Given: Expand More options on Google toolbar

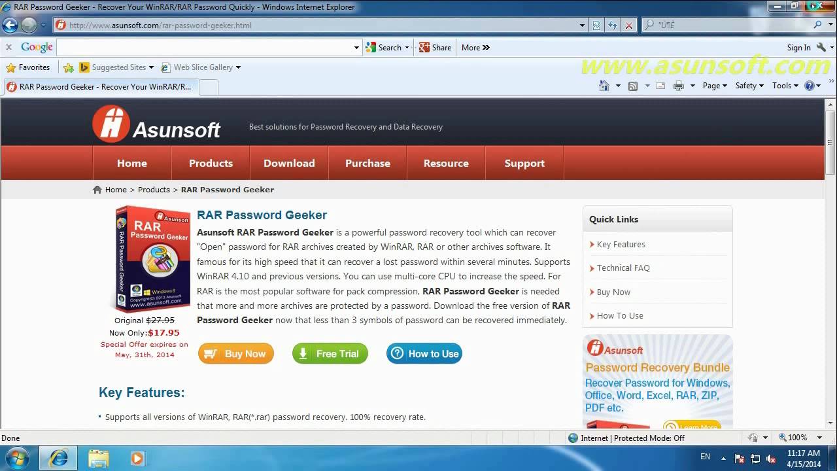Looking at the screenshot, I should (x=475, y=47).
